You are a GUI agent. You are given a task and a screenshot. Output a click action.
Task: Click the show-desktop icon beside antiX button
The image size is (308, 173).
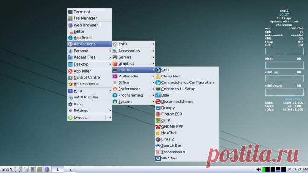point(17,169)
